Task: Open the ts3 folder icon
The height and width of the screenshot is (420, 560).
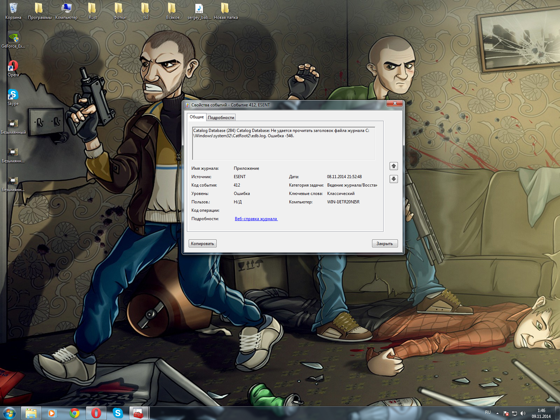Action: [146, 10]
